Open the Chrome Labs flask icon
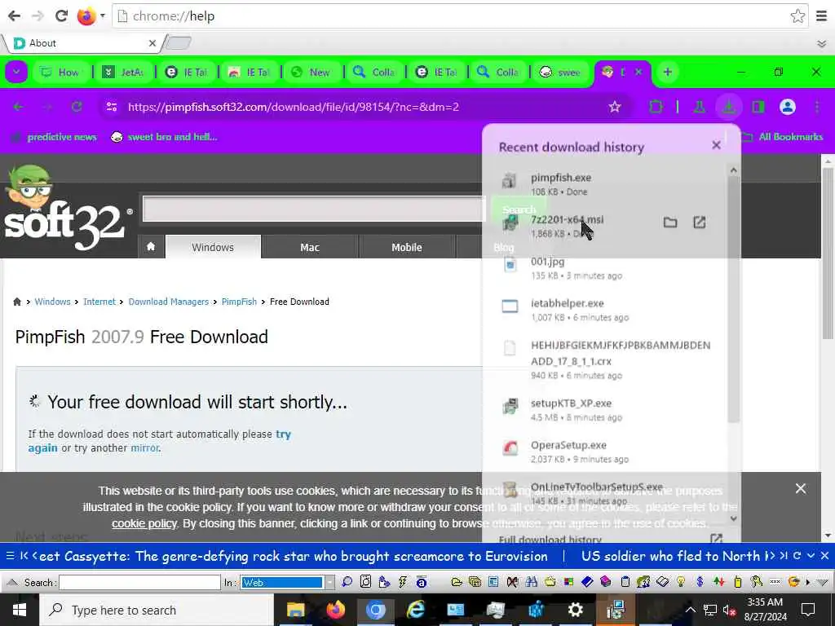The image size is (835, 626). pyautogui.click(x=699, y=107)
